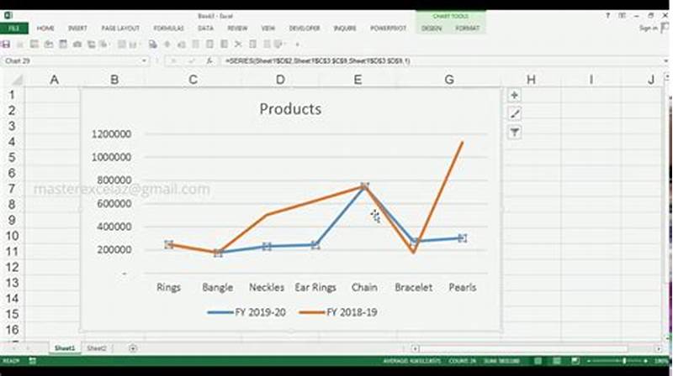Open the INQUIRE ribbon tab
Screen dimensions: 673x376
point(345,29)
